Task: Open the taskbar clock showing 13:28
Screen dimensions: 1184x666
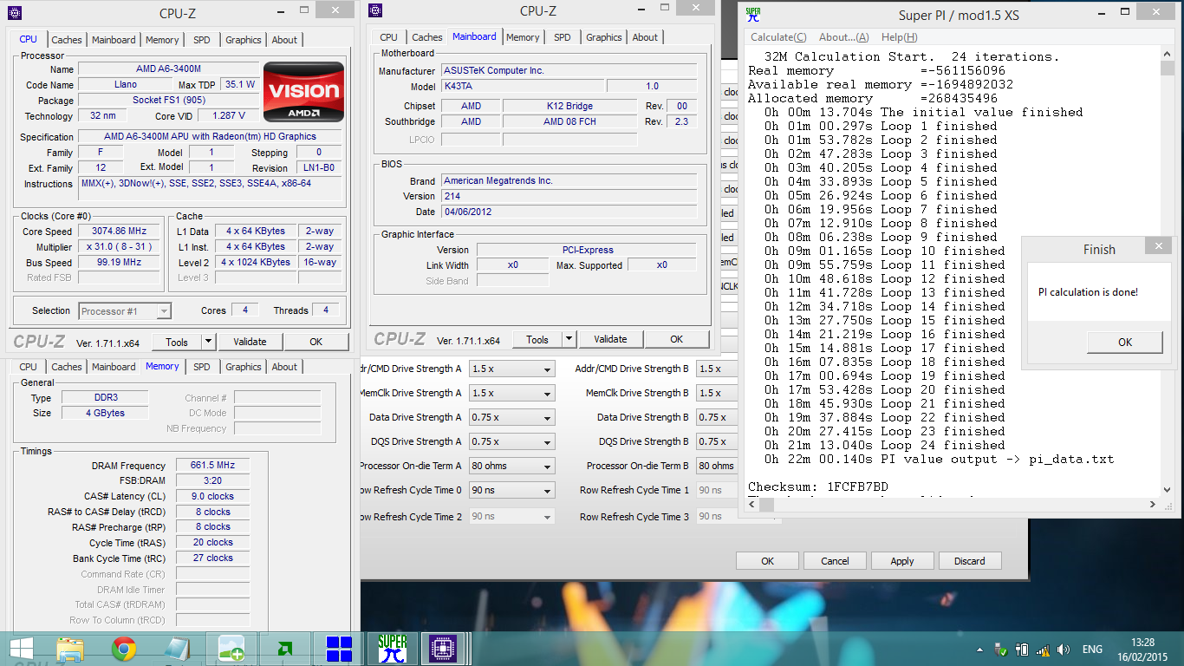Action: click(x=1143, y=649)
